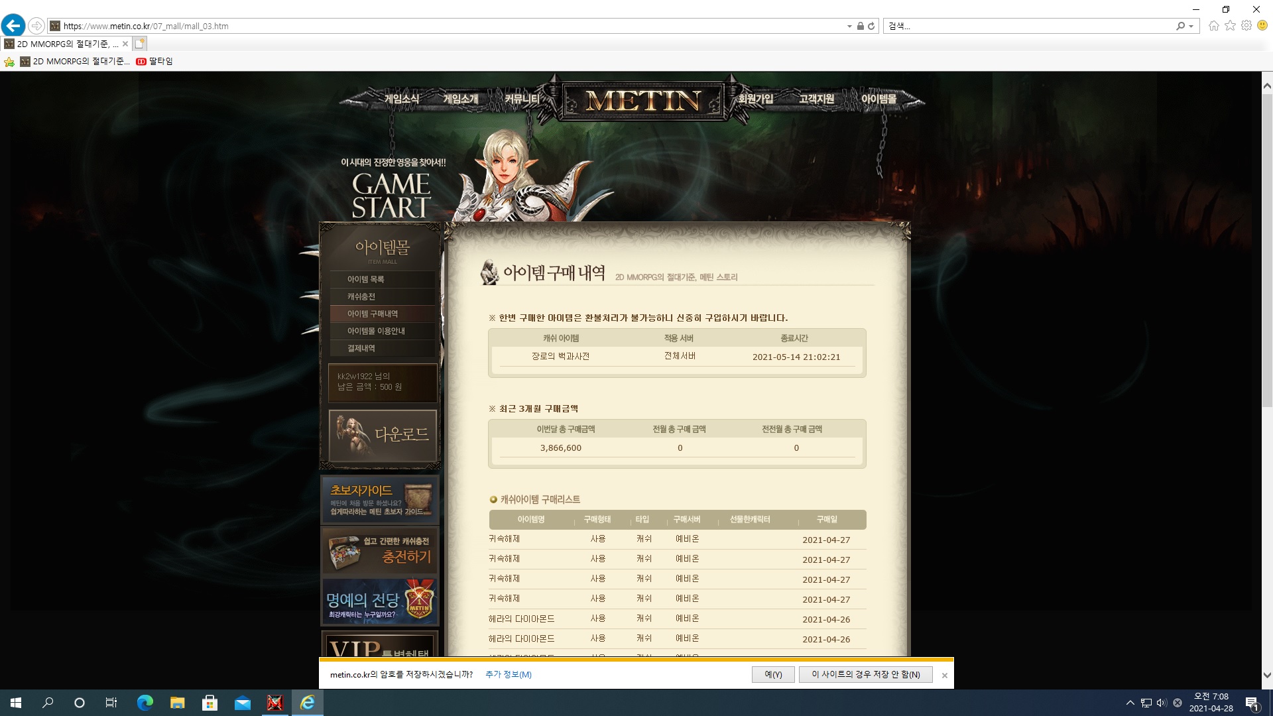Screen dimensions: 1273x716
Task: Open Microsoft Store from taskbar
Action: 210,703
